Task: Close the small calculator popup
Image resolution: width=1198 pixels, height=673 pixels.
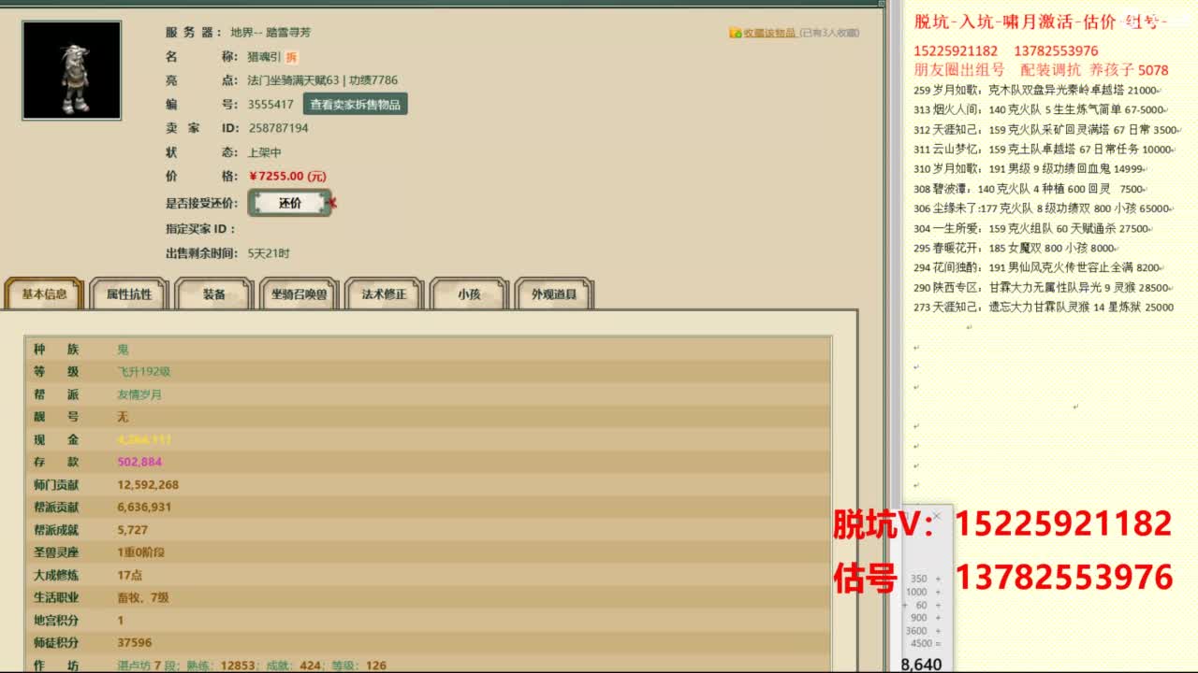Action: click(937, 516)
